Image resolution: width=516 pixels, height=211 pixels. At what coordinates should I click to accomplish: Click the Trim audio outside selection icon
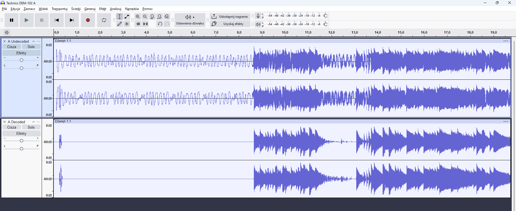click(138, 24)
